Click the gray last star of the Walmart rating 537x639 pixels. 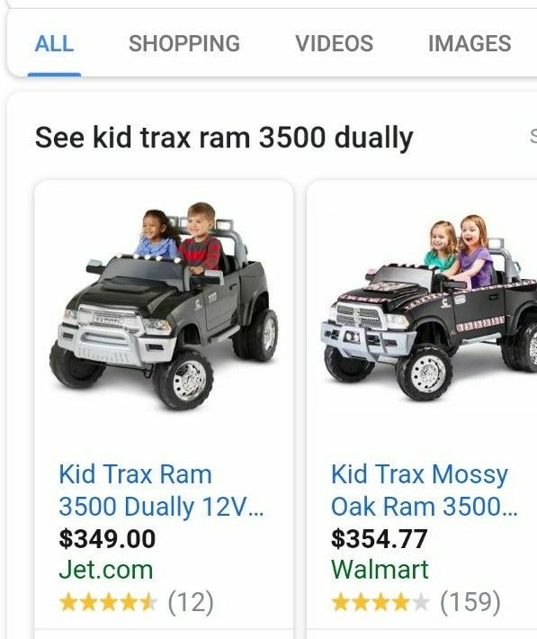click(x=420, y=602)
